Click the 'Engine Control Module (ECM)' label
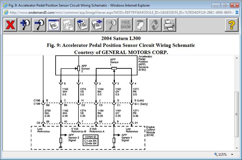The image size is (242, 160). 150,131
